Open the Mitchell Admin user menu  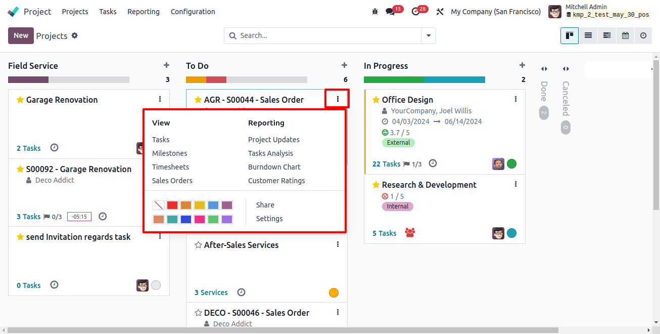pyautogui.click(x=599, y=11)
